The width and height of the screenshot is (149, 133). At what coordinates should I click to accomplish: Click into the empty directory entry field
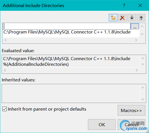coord(67,26)
